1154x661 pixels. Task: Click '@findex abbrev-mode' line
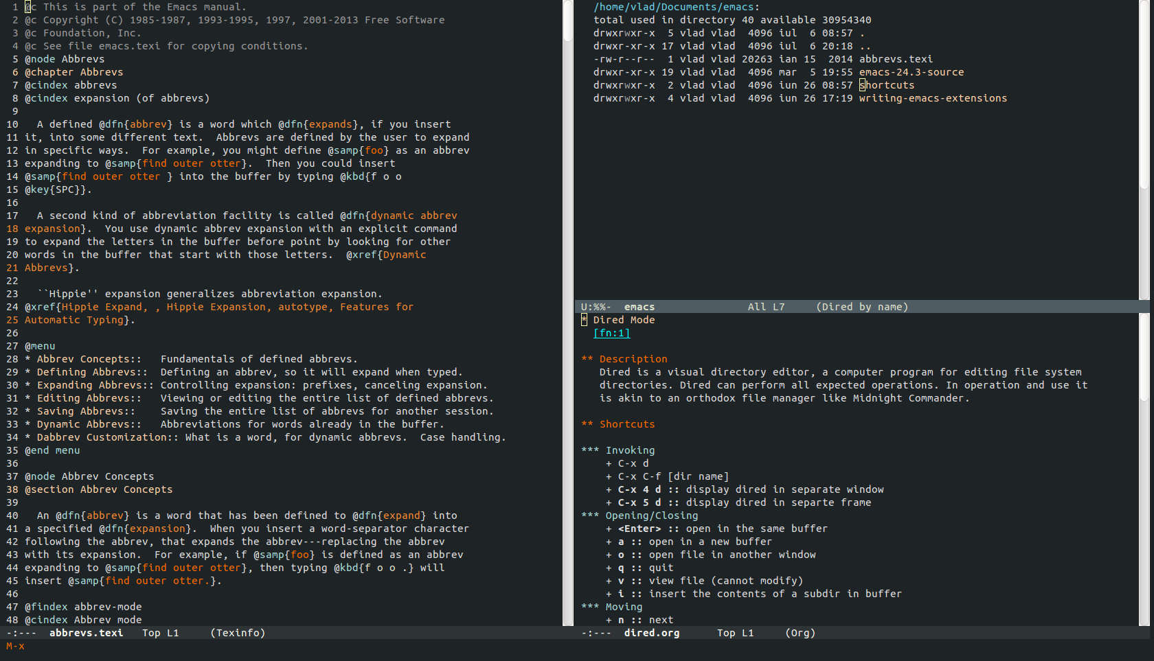click(83, 607)
